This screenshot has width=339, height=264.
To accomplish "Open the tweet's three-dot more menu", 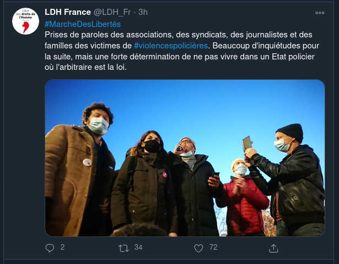I will [320, 13].
